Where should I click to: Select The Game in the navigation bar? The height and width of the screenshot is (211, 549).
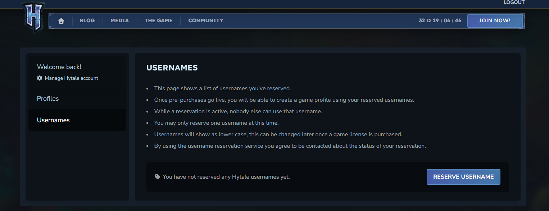158,20
